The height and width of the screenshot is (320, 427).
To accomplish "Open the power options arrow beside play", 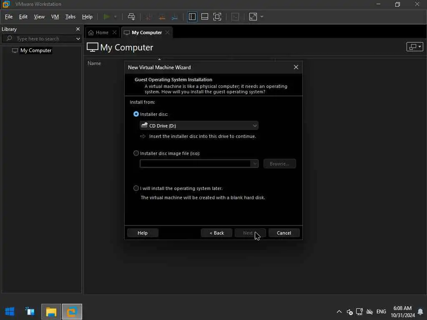I will click(116, 17).
